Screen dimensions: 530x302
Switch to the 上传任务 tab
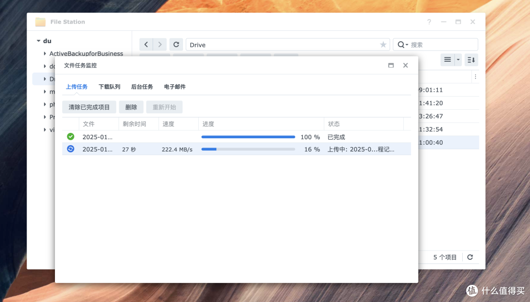pyautogui.click(x=77, y=87)
